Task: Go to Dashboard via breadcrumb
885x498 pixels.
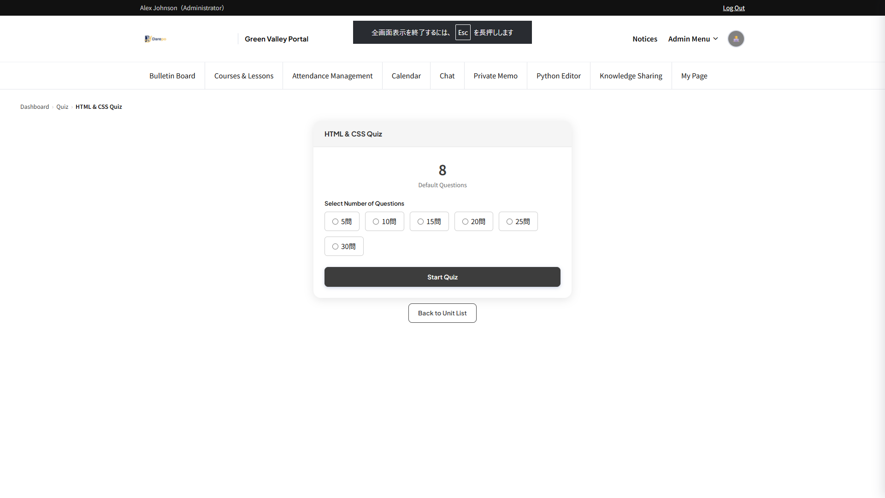Action: 35,107
